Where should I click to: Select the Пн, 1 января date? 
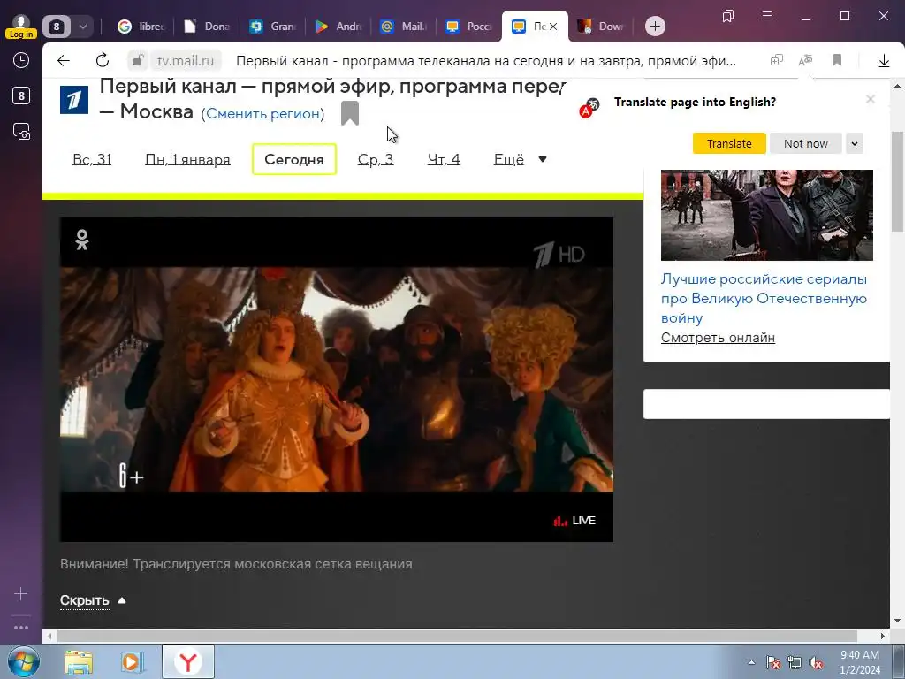coord(187,159)
